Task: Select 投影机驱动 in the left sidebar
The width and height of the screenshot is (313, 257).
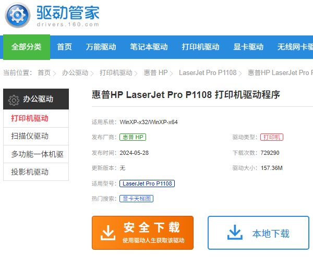Action: click(x=36, y=172)
